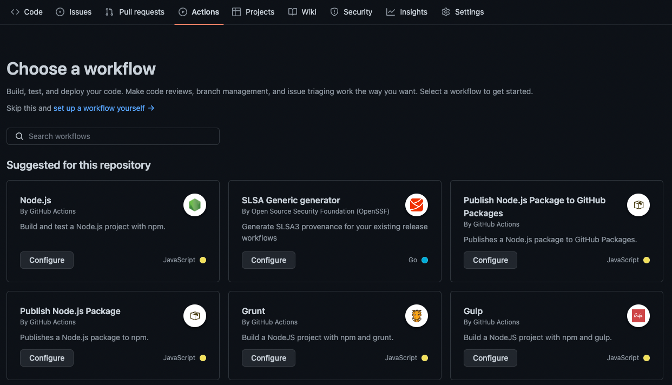Click the JavaScript label on the Grunt card
672x385 pixels.
coord(401,358)
